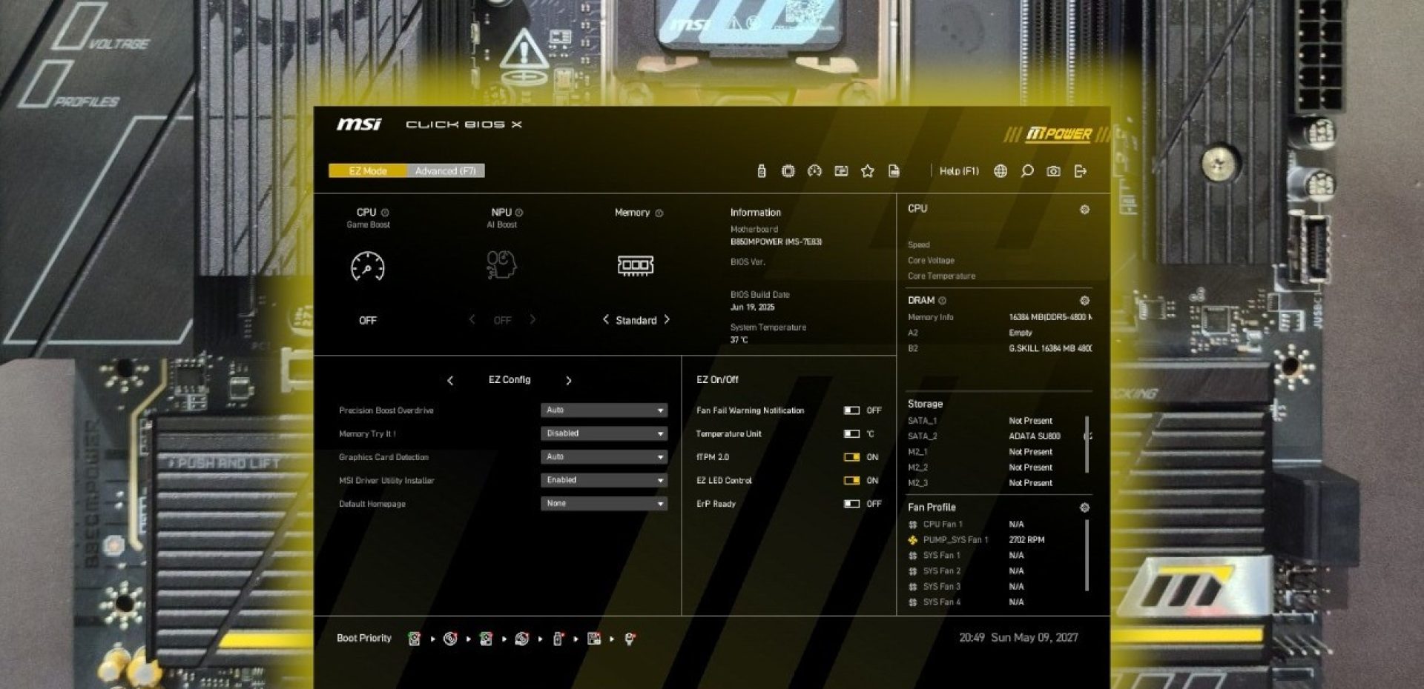Click the info icon beside NPU
The height and width of the screenshot is (689, 1424).
coord(519,213)
